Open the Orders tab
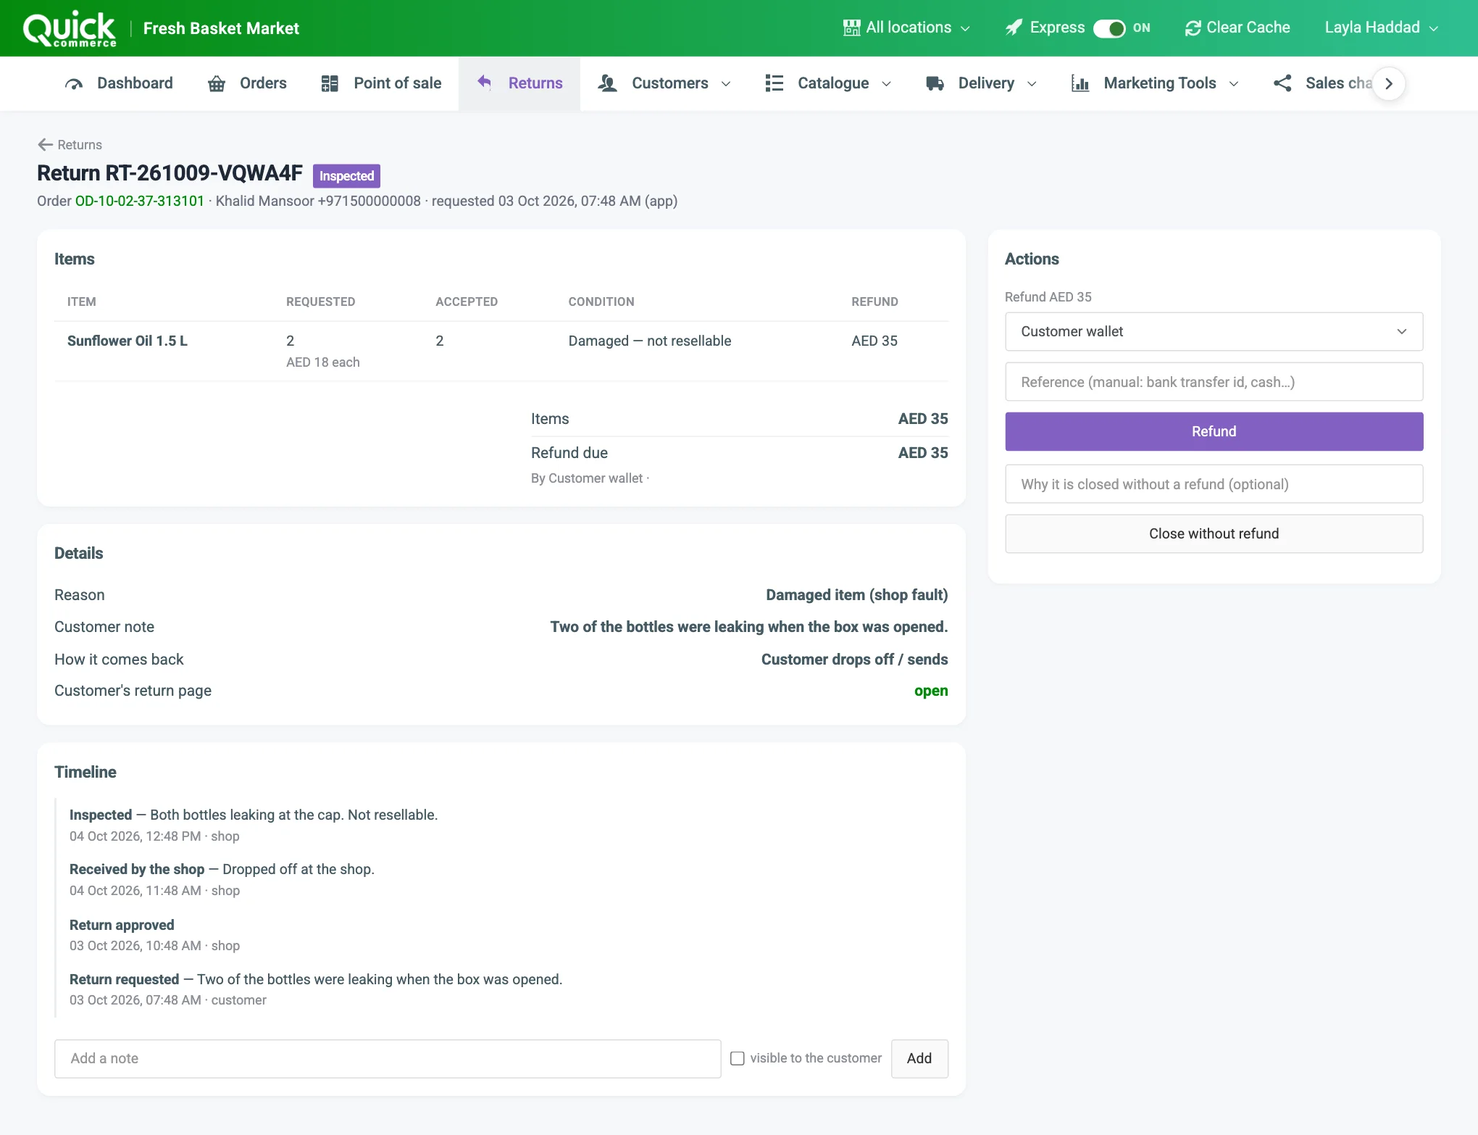1478x1135 pixels. tap(247, 83)
